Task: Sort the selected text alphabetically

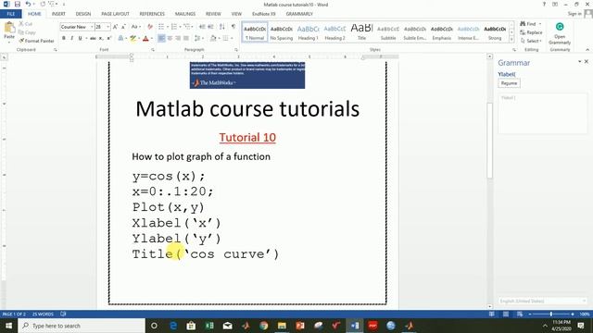Action: point(222,27)
